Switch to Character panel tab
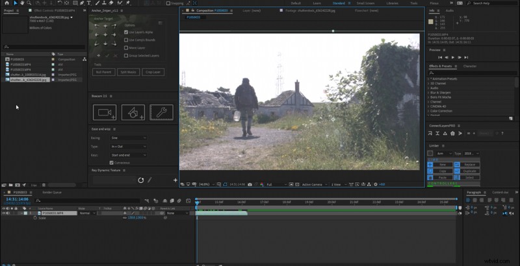The width and height of the screenshot is (520, 266). (x=469, y=66)
